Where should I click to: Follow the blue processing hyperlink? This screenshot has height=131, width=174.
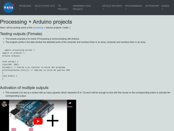(x=38, y=27)
